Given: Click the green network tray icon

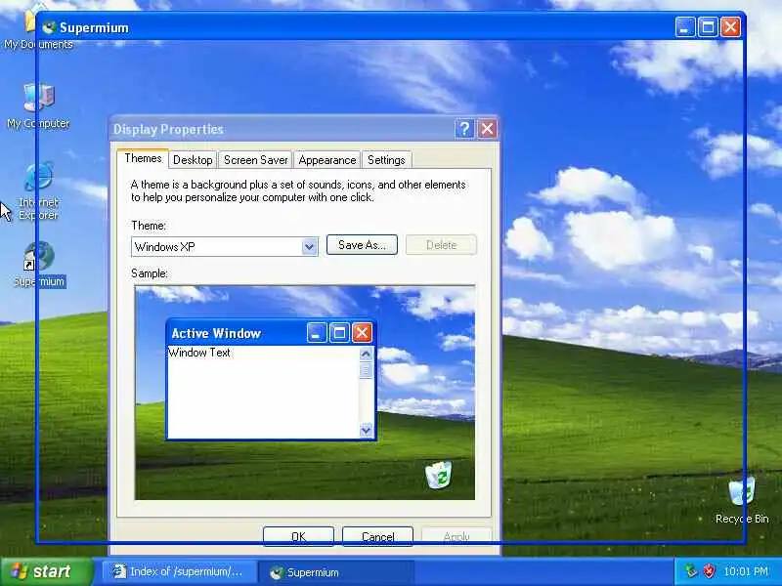Looking at the screenshot, I should point(691,571).
